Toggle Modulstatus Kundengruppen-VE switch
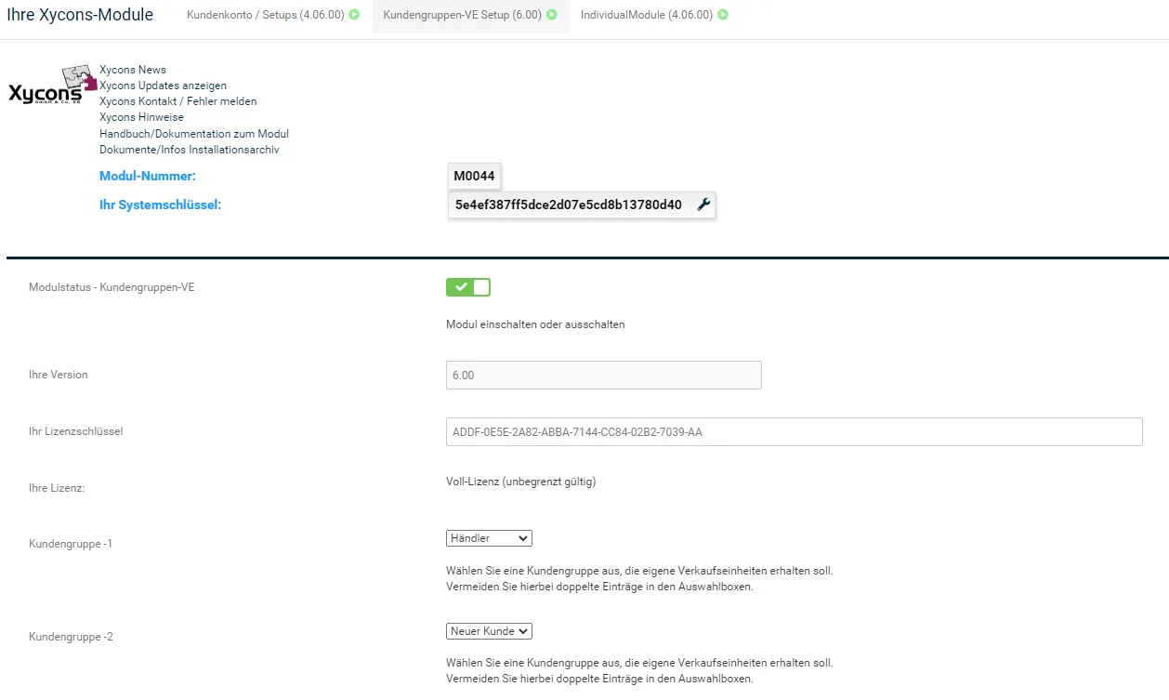Screen dimensions: 1169x700 [468, 287]
